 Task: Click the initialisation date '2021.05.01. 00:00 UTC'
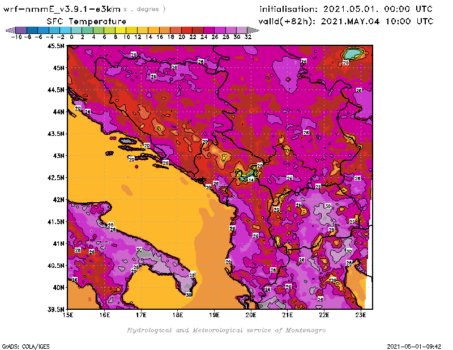pyautogui.click(x=378, y=9)
